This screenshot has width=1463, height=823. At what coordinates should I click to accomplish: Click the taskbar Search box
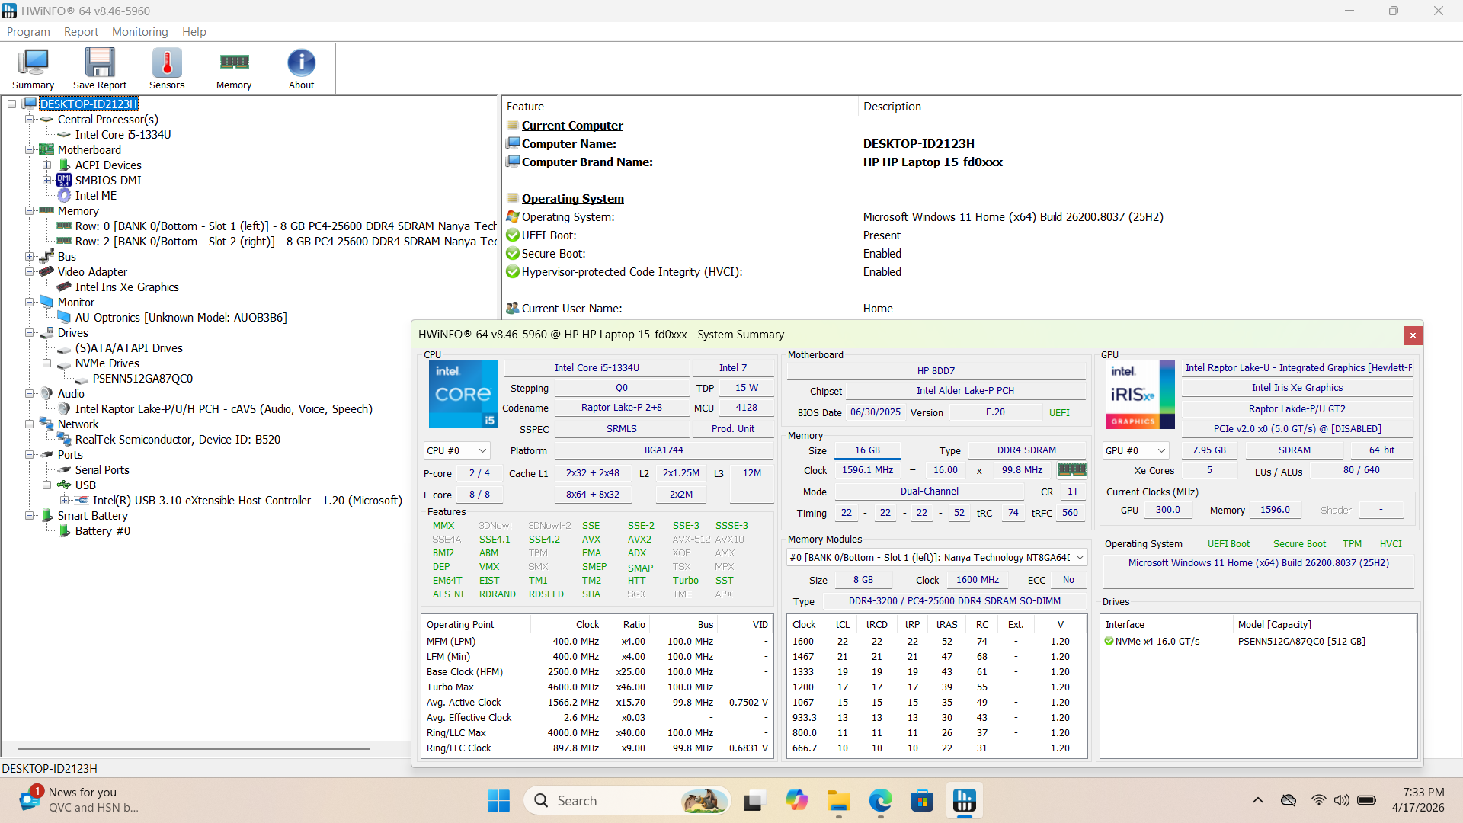(x=627, y=801)
